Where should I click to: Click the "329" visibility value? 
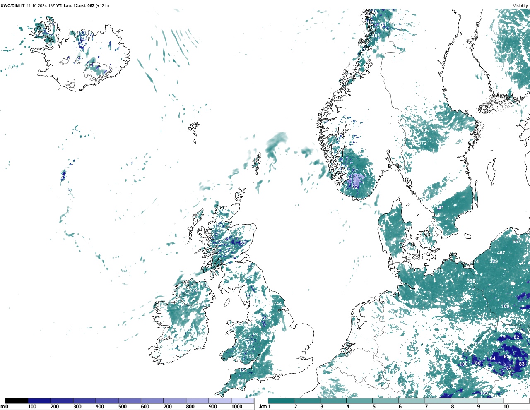[x=494, y=261]
